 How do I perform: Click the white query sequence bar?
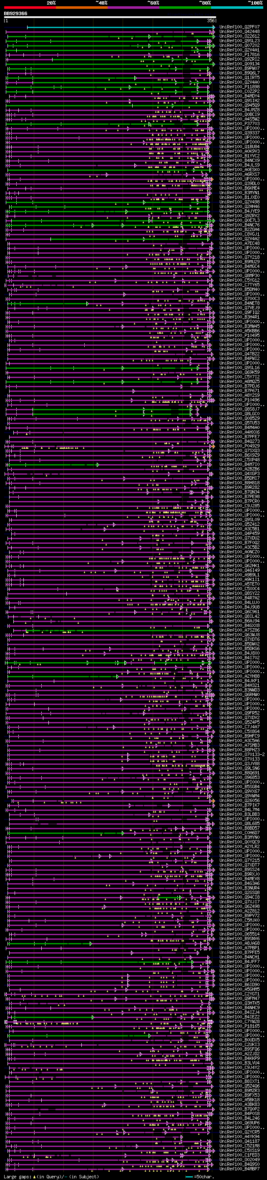click(x=110, y=18)
